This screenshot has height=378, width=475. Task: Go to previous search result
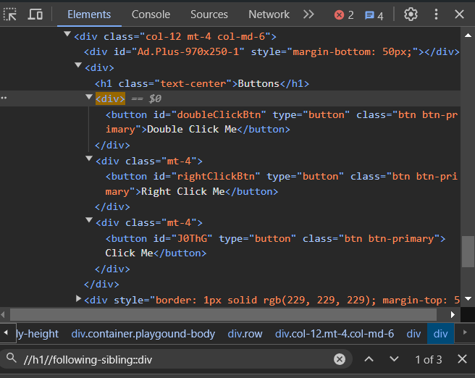pos(369,359)
